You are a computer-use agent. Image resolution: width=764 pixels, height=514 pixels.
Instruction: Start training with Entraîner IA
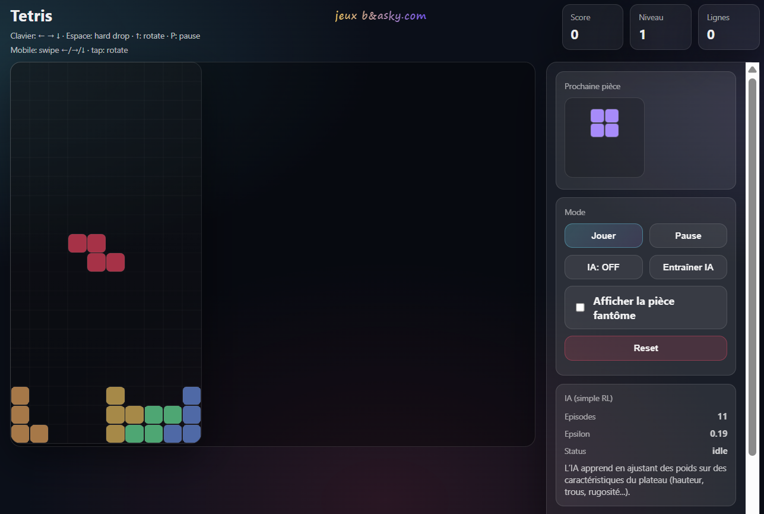click(688, 267)
